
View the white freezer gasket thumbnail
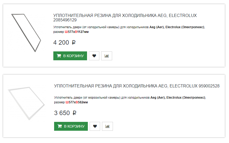[26, 103]
